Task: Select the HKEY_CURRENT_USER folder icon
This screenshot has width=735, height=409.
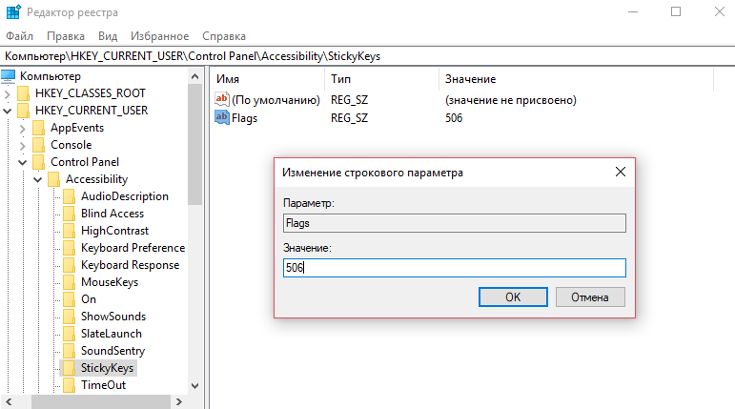Action: coord(24,111)
